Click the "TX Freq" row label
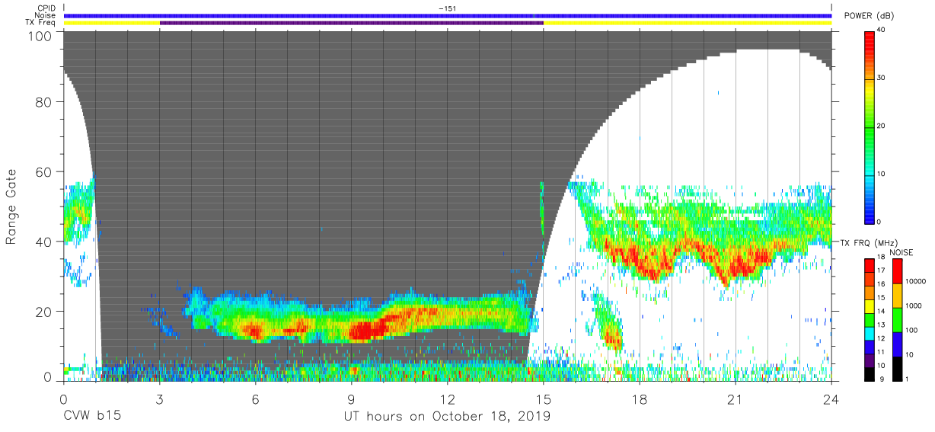 click(x=41, y=23)
